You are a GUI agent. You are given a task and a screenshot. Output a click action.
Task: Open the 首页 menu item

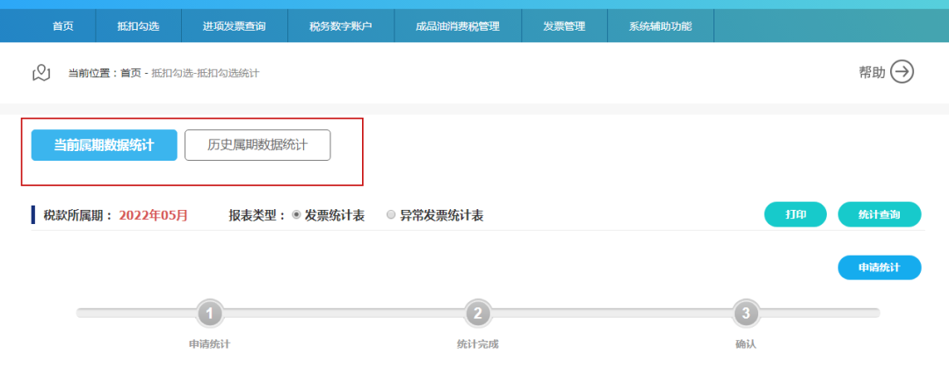(x=62, y=26)
